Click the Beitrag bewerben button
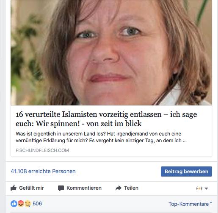Viewport: 218px width, 213px height. click(x=186, y=172)
